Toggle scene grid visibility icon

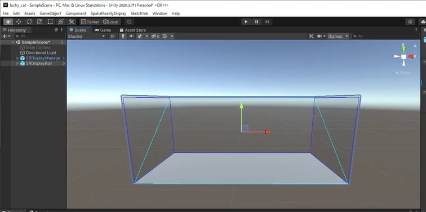pyautogui.click(x=165, y=36)
